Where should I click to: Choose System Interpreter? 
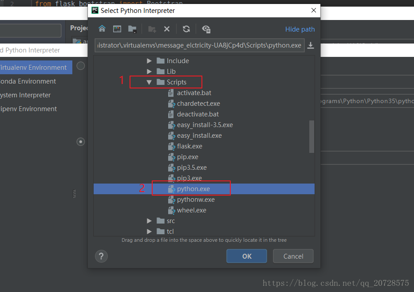(26, 95)
